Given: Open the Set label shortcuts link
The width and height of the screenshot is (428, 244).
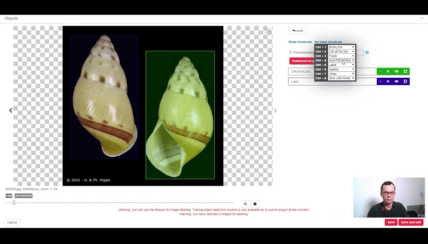Looking at the screenshot, I should click(x=328, y=42).
